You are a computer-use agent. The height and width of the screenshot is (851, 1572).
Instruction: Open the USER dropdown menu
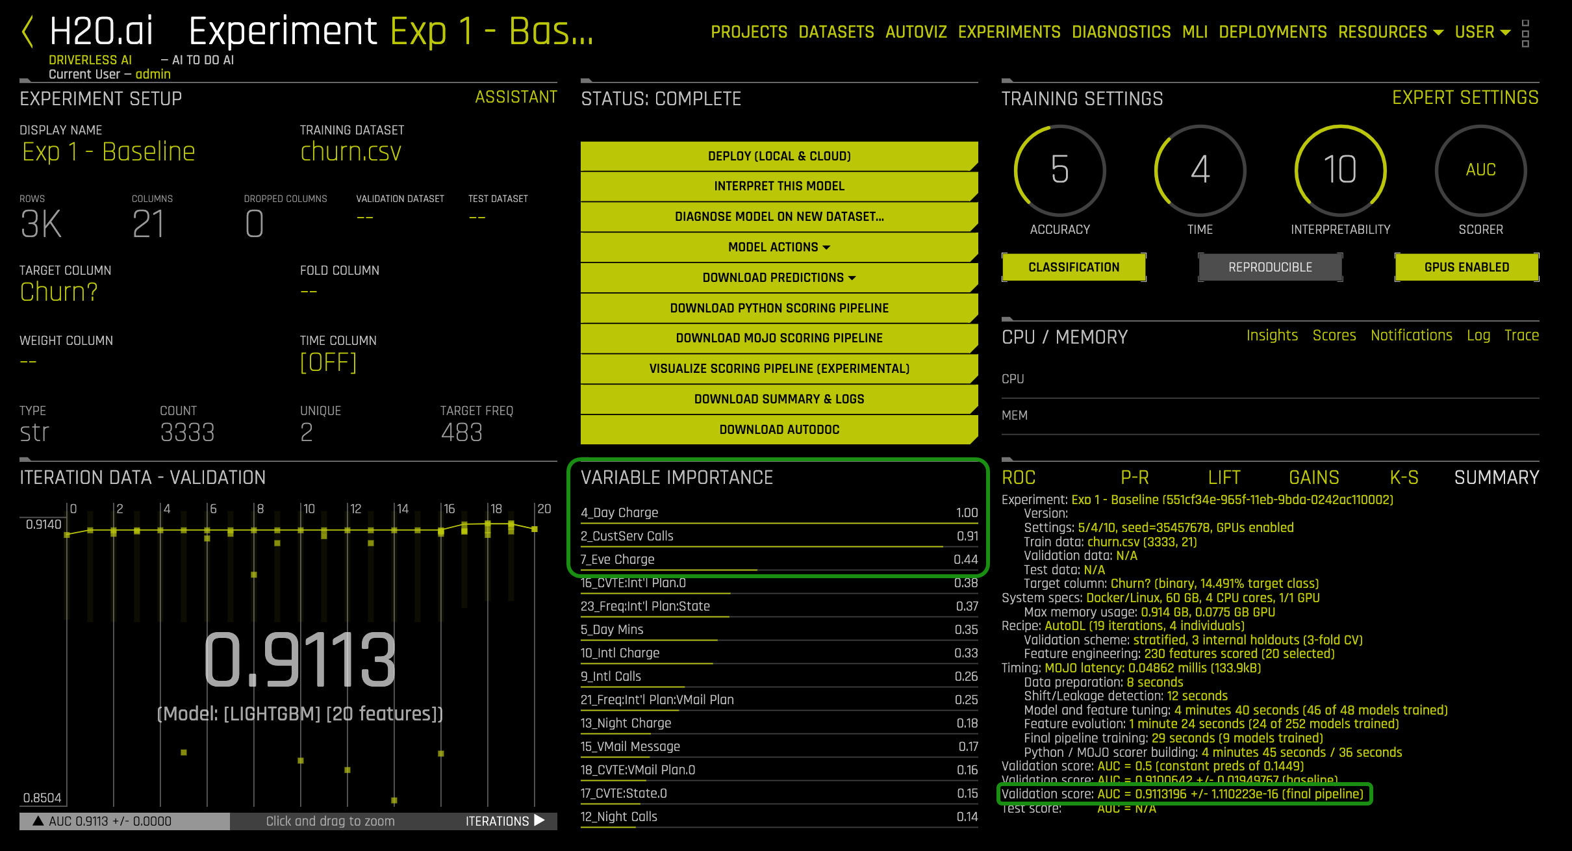(1482, 32)
